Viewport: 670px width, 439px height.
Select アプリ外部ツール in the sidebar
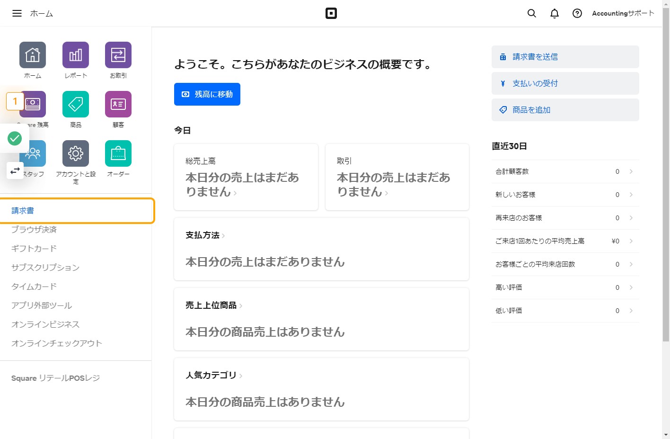click(42, 305)
